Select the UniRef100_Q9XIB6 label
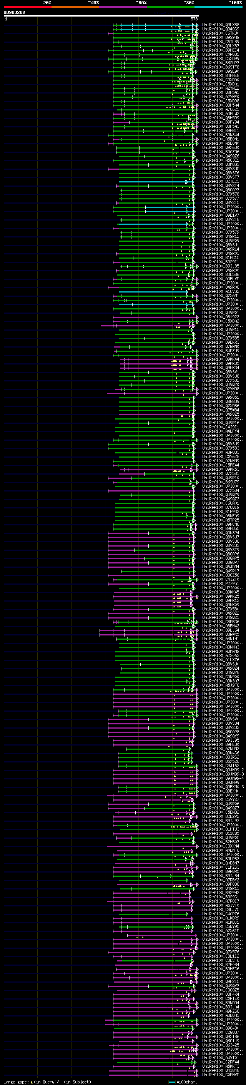The image size is (246, 1085). pyautogui.click(x=221, y=1037)
